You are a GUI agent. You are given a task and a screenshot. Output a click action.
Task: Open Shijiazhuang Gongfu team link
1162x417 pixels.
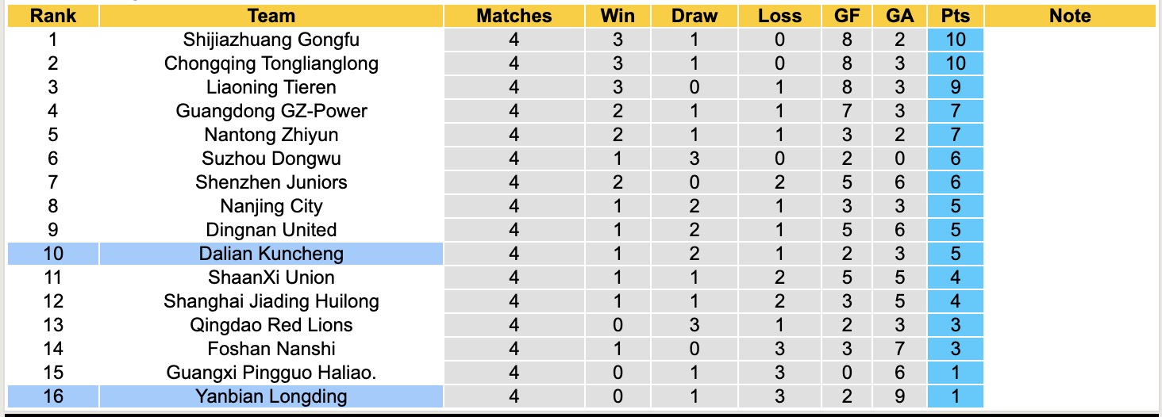pyautogui.click(x=271, y=40)
